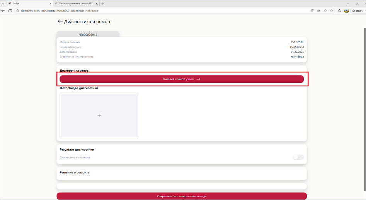Click the back arrow beside Диагностика и ремонт
The image size is (366, 200).
pyautogui.click(x=60, y=22)
